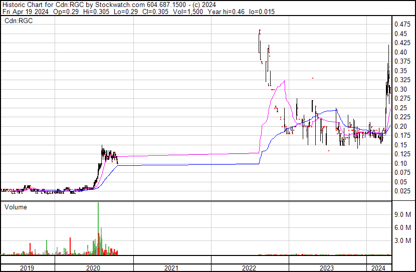
Task: Click the 0.325 price axis label
Action: tap(402, 80)
